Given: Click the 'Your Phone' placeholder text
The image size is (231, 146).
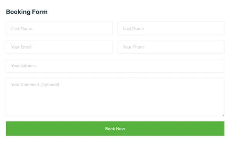Looking at the screenshot, I should pyautogui.click(x=134, y=47).
